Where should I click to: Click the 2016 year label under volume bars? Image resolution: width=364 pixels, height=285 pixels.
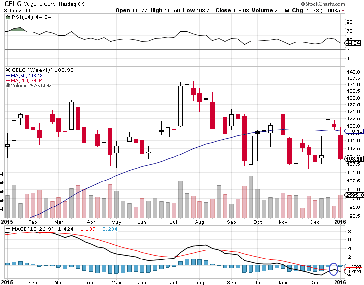pos(340,222)
